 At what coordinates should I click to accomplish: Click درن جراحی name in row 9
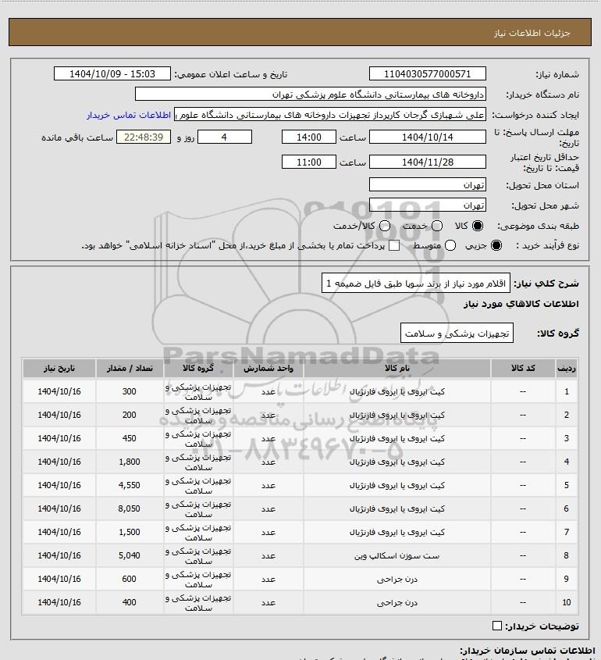(397, 580)
